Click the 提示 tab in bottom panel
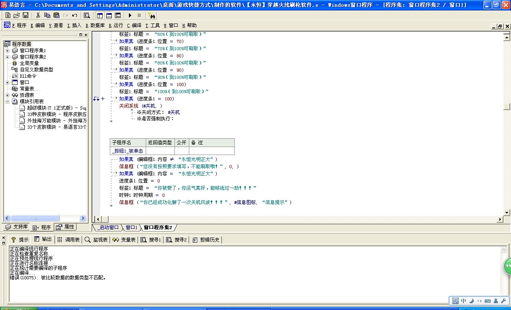 click(20, 239)
